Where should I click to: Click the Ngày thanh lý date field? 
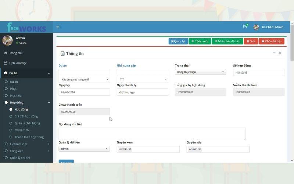click(142, 92)
